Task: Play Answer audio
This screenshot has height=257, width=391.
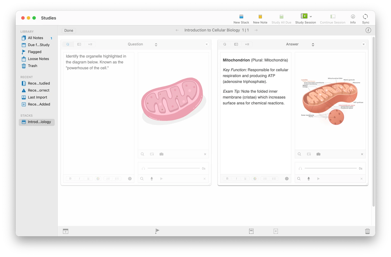Action: [318, 179]
